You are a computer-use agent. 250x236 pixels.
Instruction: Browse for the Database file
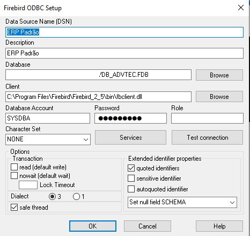pos(219,75)
